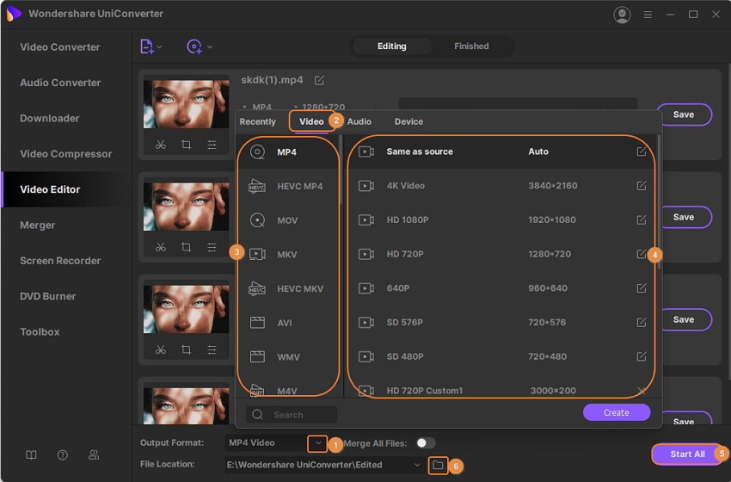731x482 pixels.
Task: Click the Create preset button
Action: [x=616, y=412]
